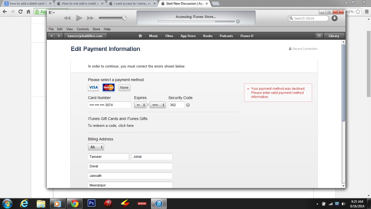
Task: Click the first name field Tanveer
Action: pyautogui.click(x=108, y=156)
